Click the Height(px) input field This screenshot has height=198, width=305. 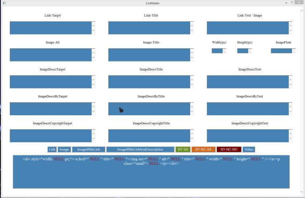coord(242,51)
